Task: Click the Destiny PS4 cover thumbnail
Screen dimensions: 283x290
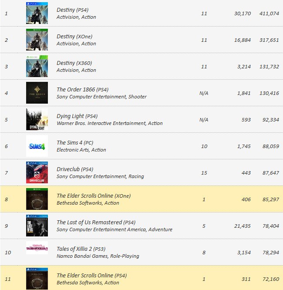Action: pyautogui.click(x=37, y=13)
